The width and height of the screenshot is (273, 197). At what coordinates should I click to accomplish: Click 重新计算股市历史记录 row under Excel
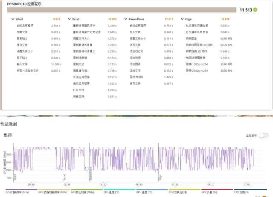coord(95,32)
